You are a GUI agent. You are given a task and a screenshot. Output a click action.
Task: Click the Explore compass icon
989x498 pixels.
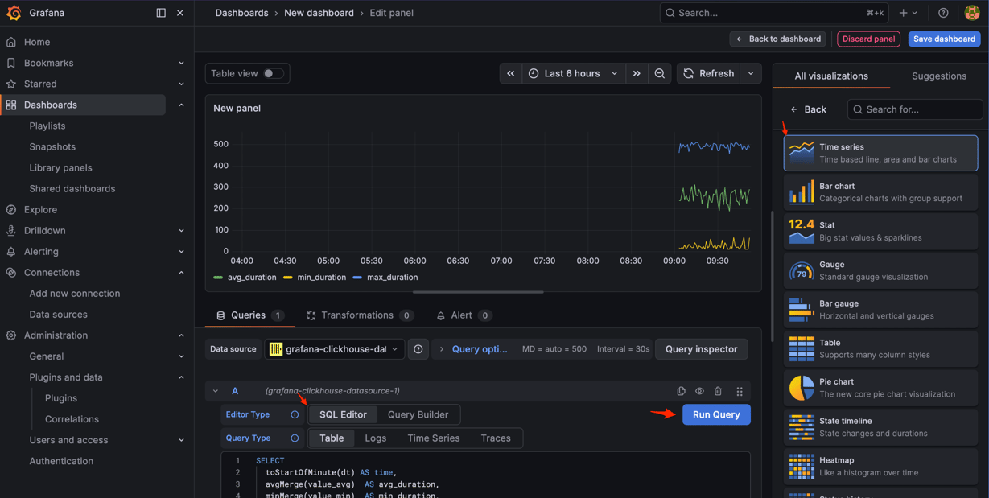[11, 209]
